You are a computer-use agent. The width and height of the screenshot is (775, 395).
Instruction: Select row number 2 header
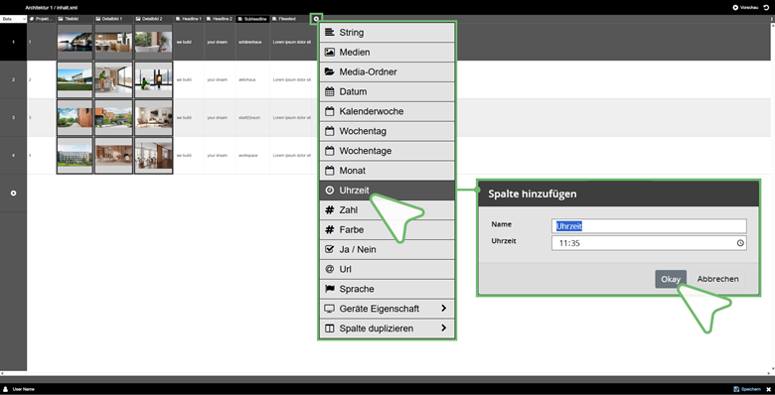pos(13,79)
